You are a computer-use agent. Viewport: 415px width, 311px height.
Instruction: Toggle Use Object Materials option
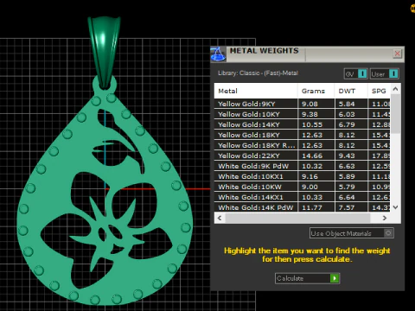coord(352,233)
